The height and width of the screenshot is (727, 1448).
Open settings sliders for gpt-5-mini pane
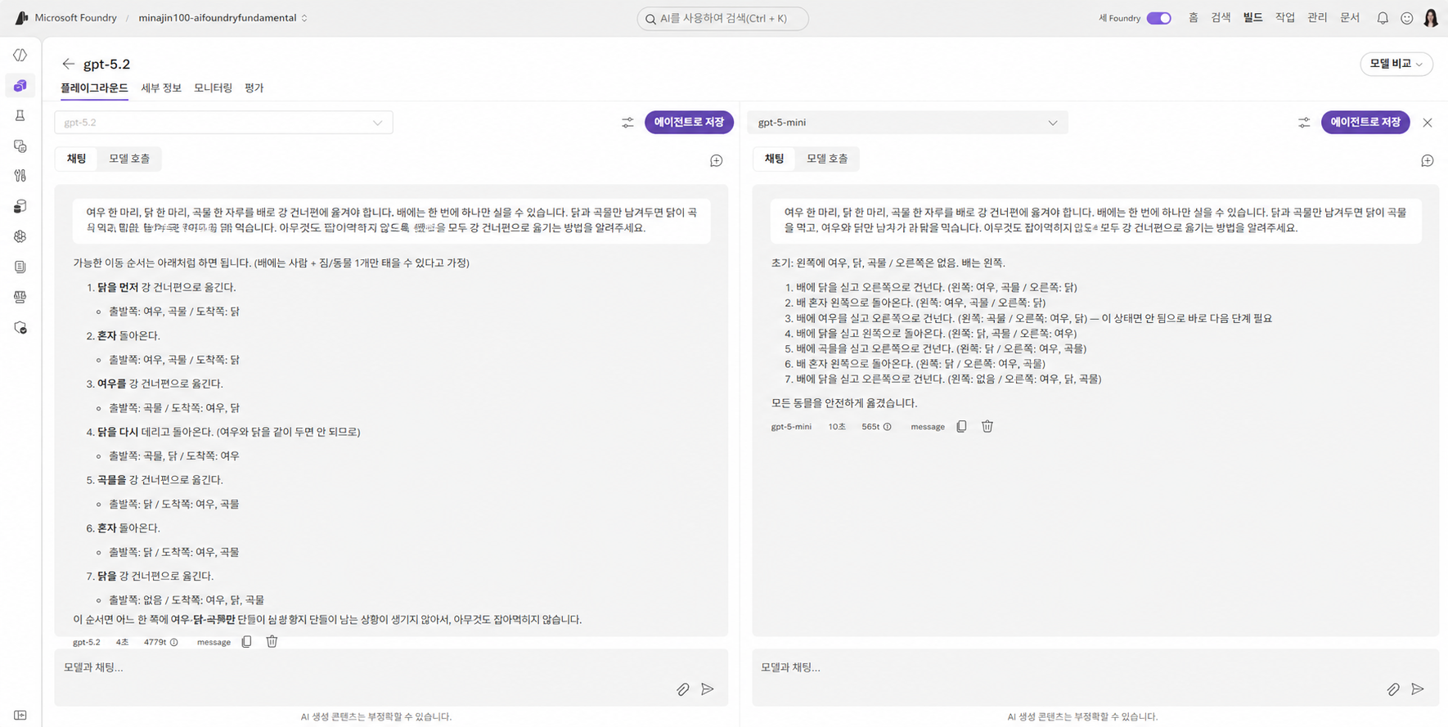point(1304,123)
